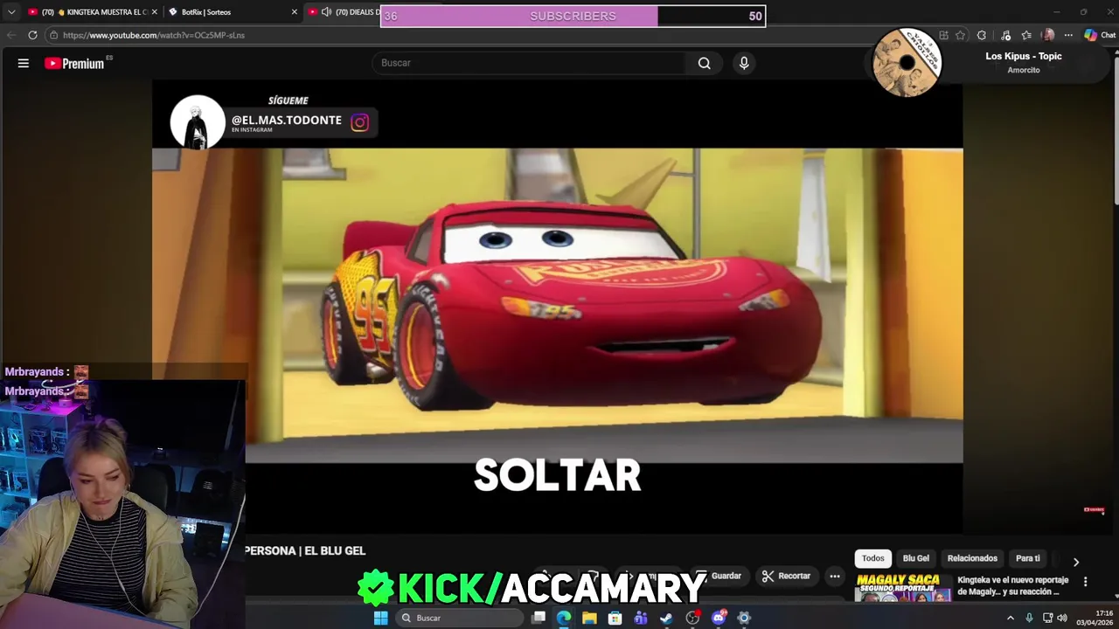
Task: Click the taskbar Buscar search box
Action: click(459, 618)
